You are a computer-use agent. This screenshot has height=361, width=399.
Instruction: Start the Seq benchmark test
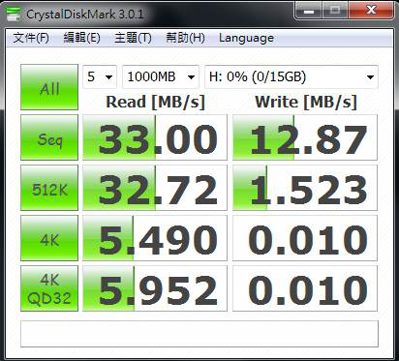coord(49,137)
